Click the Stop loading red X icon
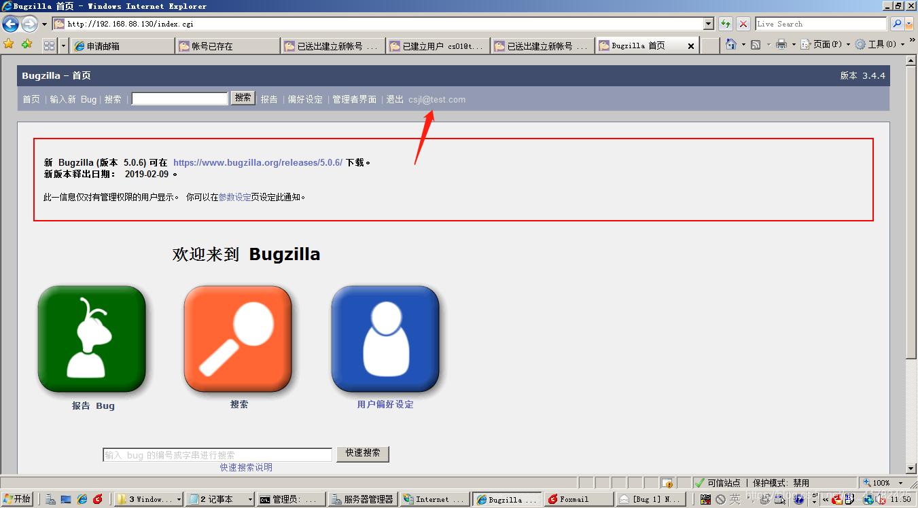Screen dimensions: 918x508 click(x=744, y=24)
